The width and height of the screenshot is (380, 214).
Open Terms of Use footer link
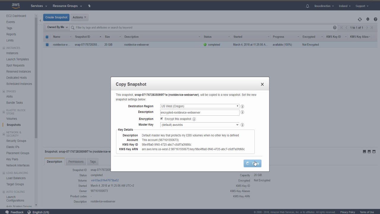point(367,212)
